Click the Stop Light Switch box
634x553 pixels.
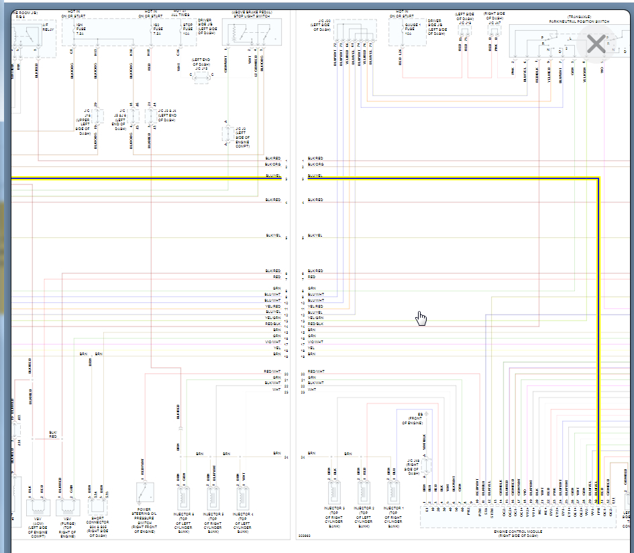(x=252, y=33)
